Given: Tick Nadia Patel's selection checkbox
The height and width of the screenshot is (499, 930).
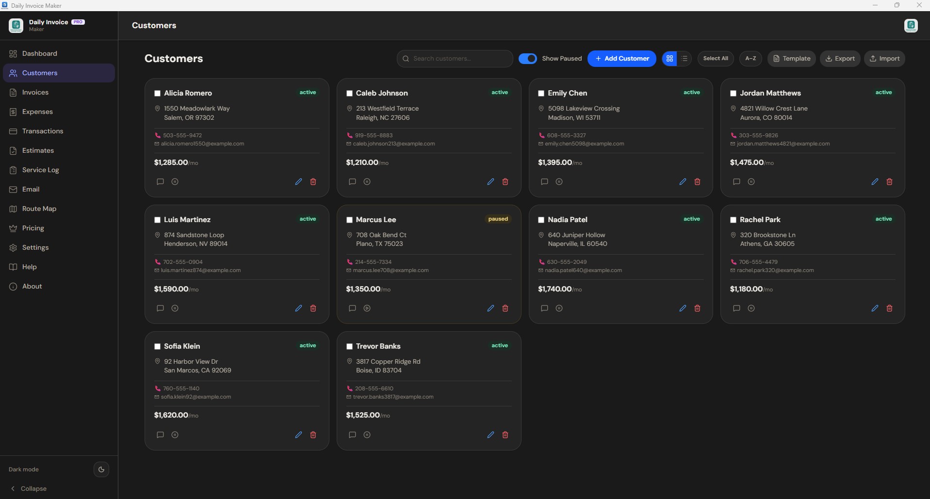Looking at the screenshot, I should click(541, 220).
